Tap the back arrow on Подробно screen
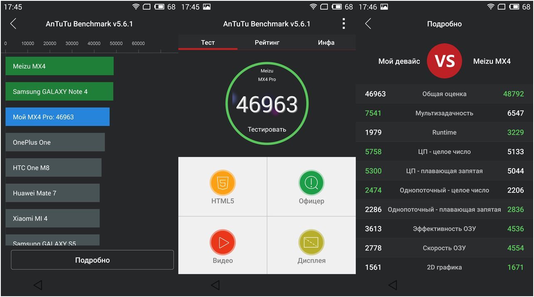 point(367,24)
